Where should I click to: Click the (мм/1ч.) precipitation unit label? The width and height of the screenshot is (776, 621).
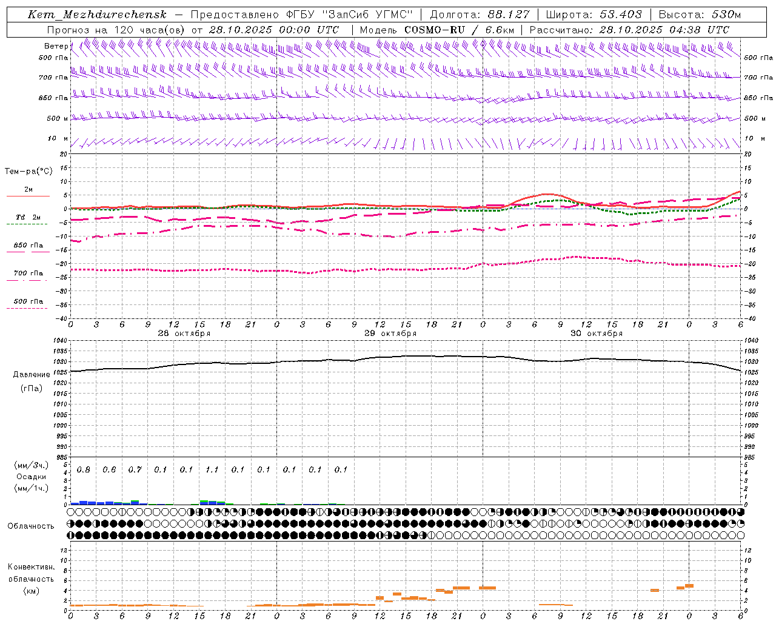click(x=32, y=488)
